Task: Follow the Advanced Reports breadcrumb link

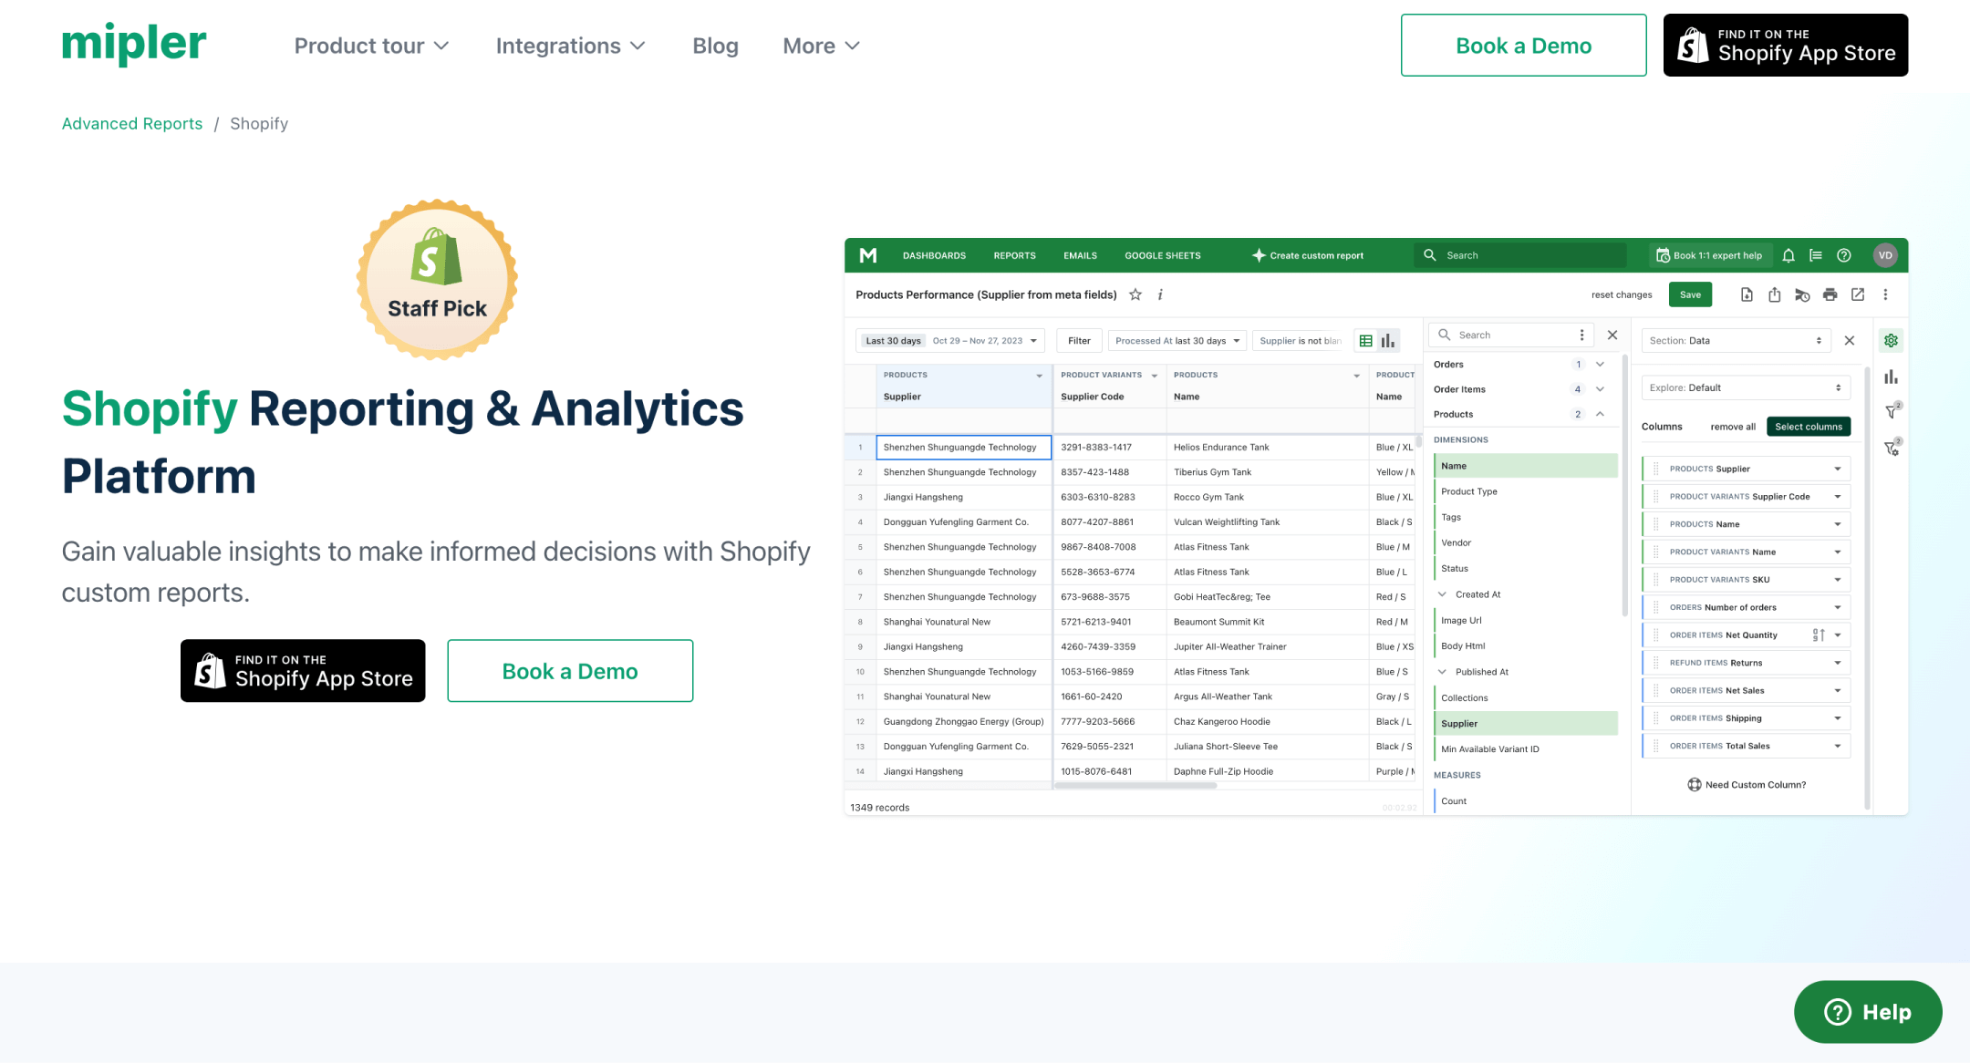Action: click(132, 123)
